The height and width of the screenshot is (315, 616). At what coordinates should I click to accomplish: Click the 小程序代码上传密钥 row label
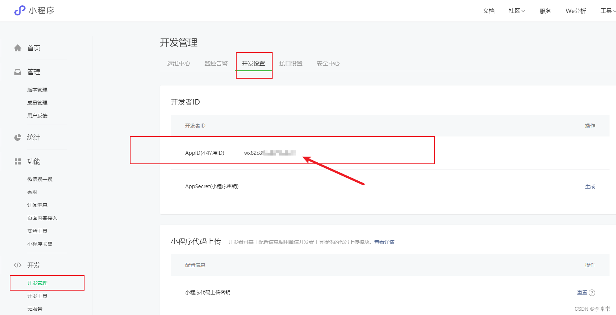pyautogui.click(x=208, y=292)
